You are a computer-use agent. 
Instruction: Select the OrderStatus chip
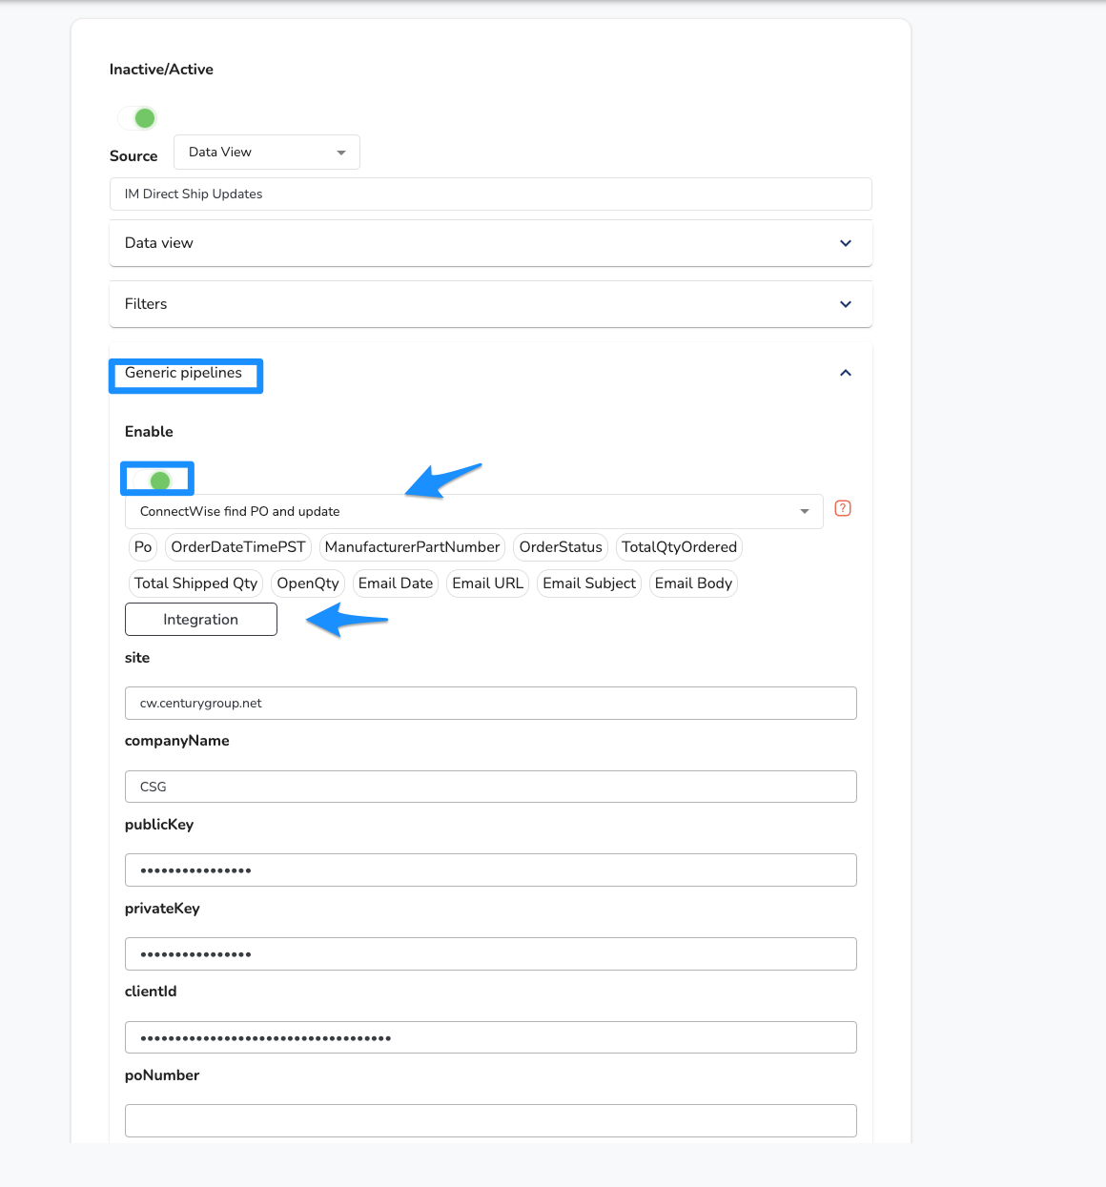[x=561, y=547]
